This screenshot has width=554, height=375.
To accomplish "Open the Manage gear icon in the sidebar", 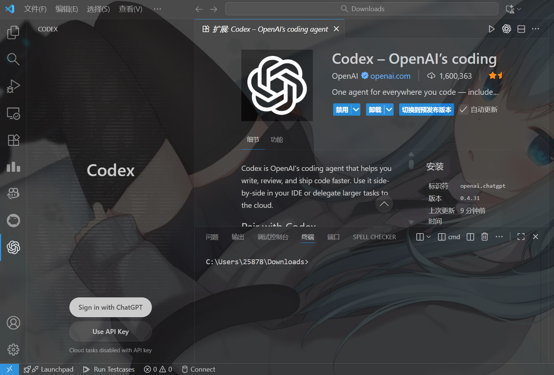I will (13, 350).
